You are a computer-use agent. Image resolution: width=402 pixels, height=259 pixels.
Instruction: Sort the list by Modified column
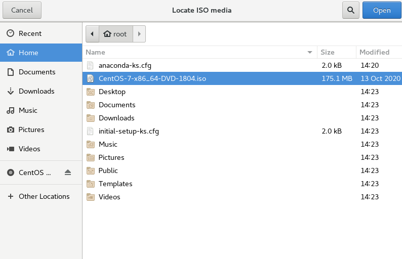(x=379, y=52)
